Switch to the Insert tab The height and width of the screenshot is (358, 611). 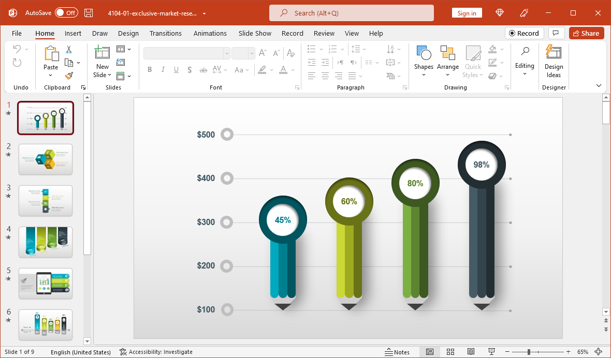pyautogui.click(x=73, y=33)
